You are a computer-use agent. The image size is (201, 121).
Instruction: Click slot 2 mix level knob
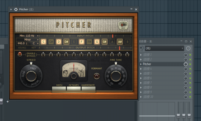[186, 60]
